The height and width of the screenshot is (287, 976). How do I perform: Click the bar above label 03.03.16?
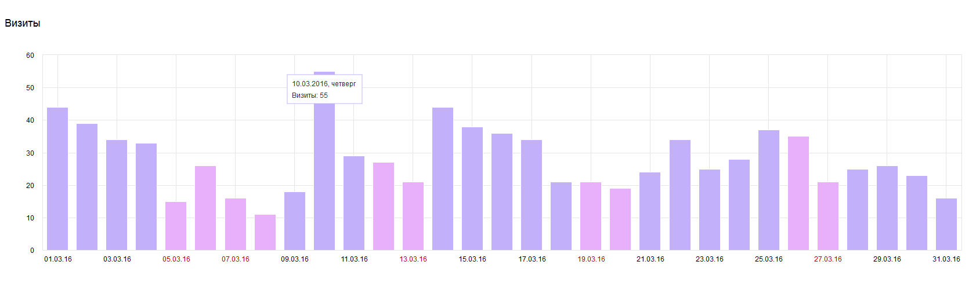[117, 195]
